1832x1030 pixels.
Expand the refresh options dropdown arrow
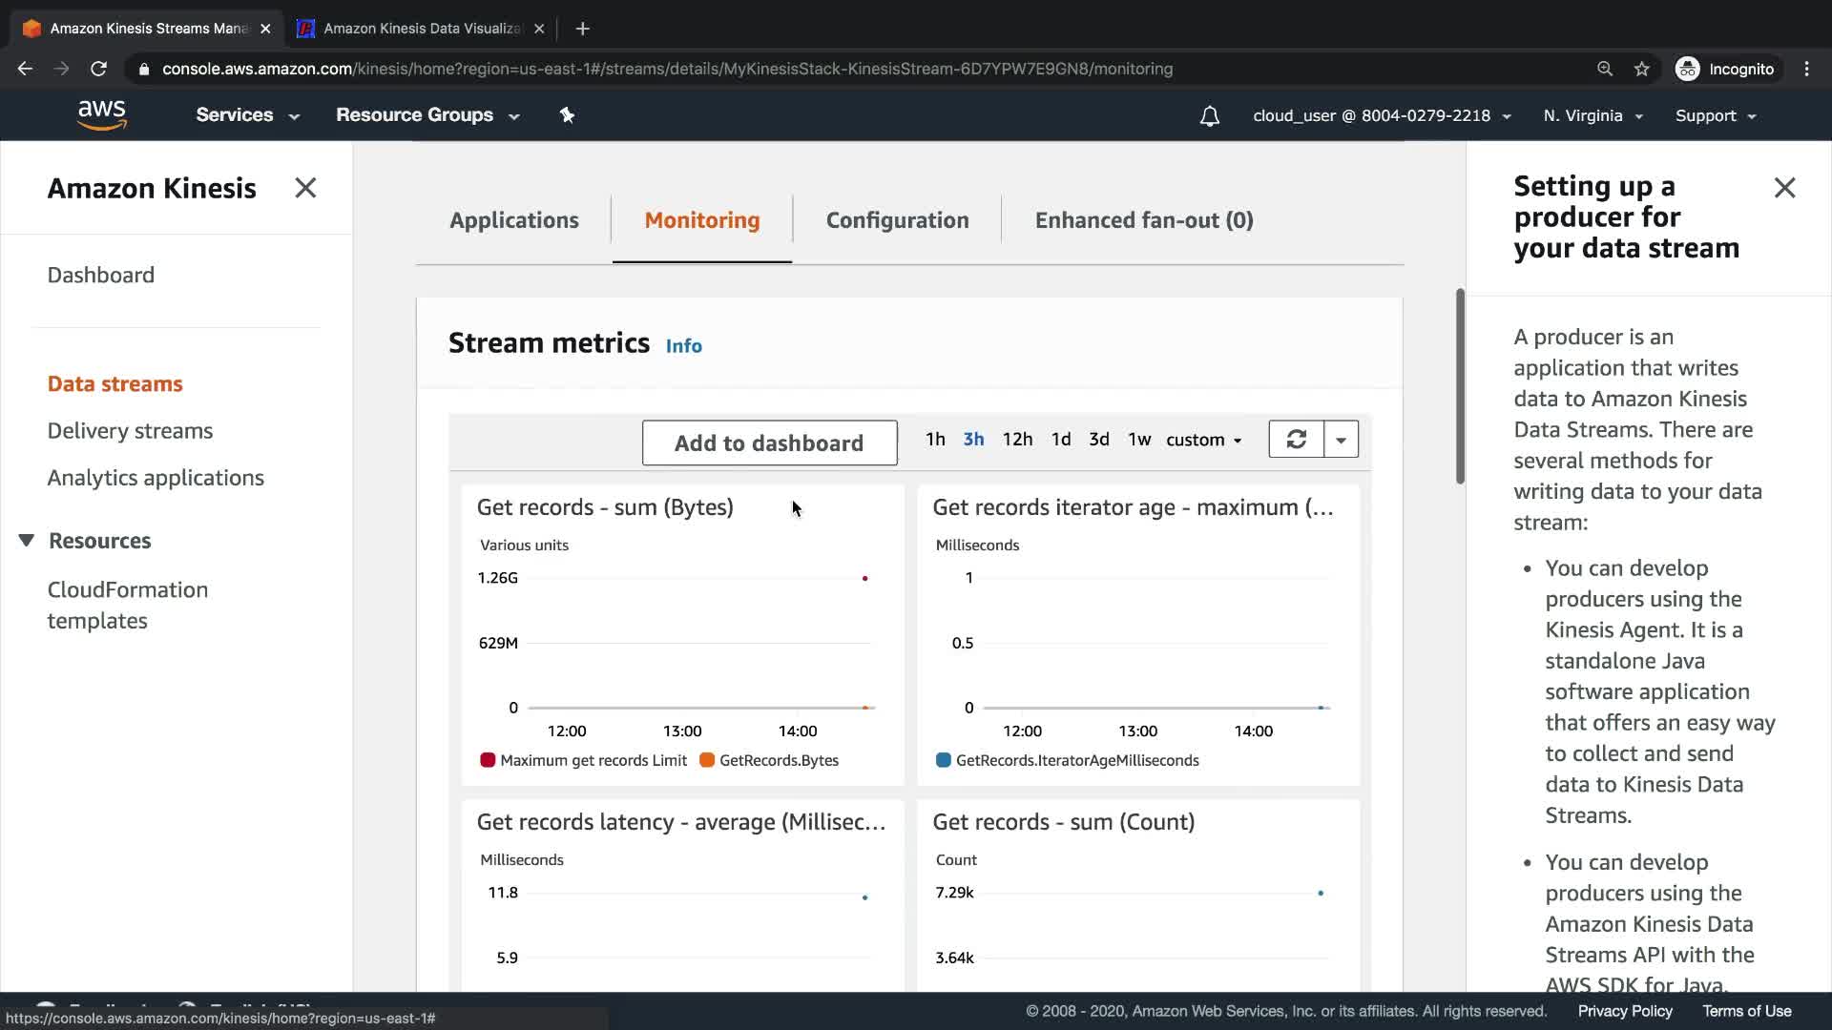pos(1341,440)
